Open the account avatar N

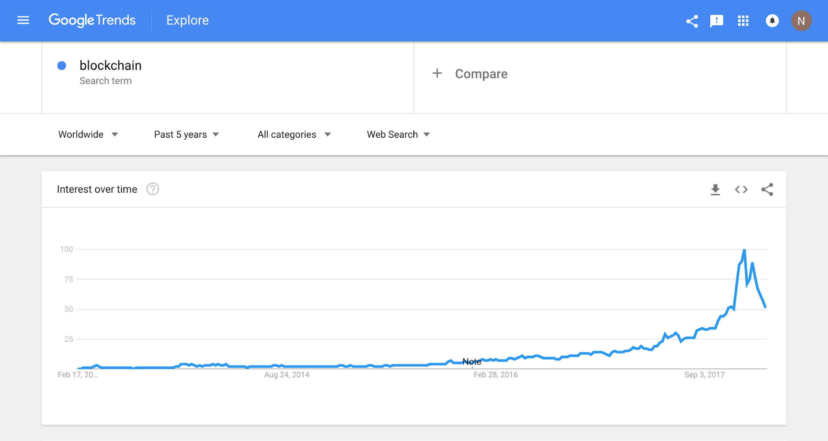(801, 21)
